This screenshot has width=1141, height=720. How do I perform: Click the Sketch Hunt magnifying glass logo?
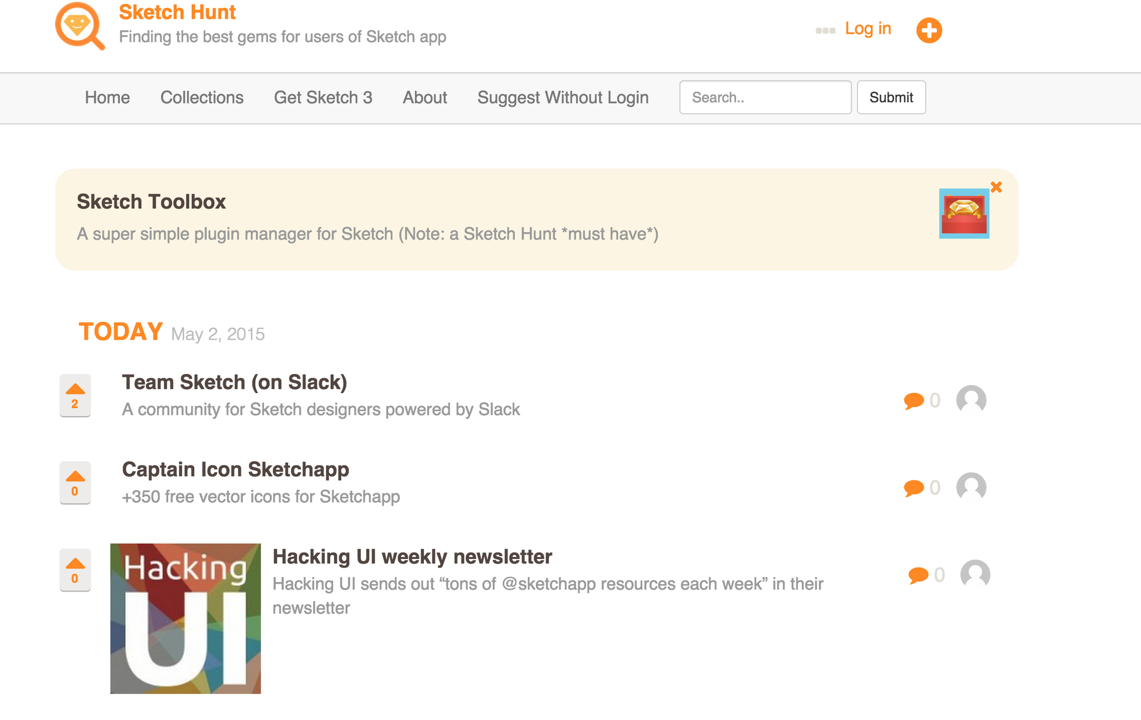tap(80, 26)
